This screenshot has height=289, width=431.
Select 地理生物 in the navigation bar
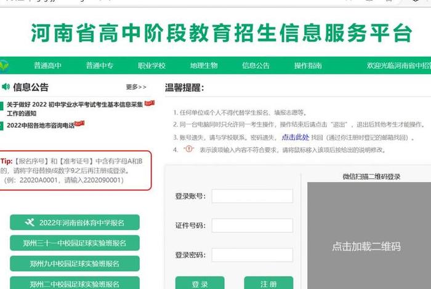click(204, 66)
